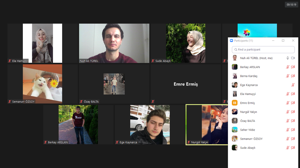Select Semanurr ÖZSOY in the participants list

tap(251, 139)
